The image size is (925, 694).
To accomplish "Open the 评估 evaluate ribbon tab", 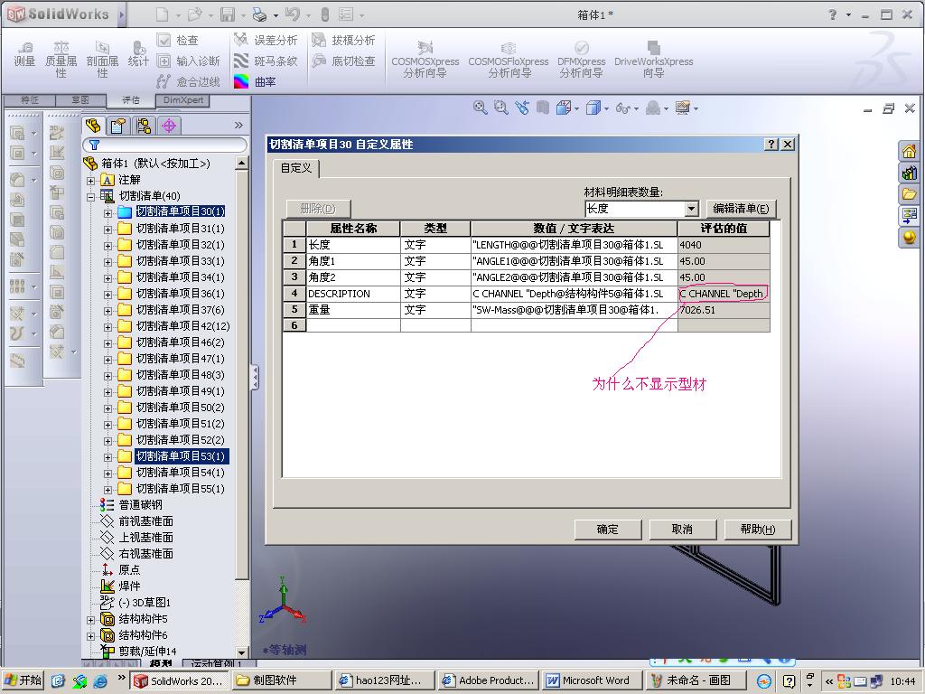I will 131,100.
